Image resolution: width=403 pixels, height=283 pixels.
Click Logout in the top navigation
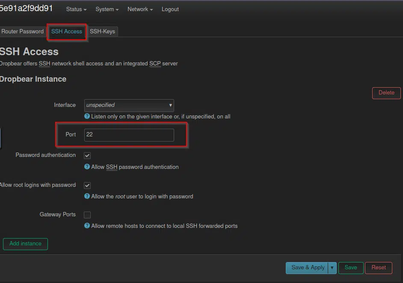coord(170,9)
